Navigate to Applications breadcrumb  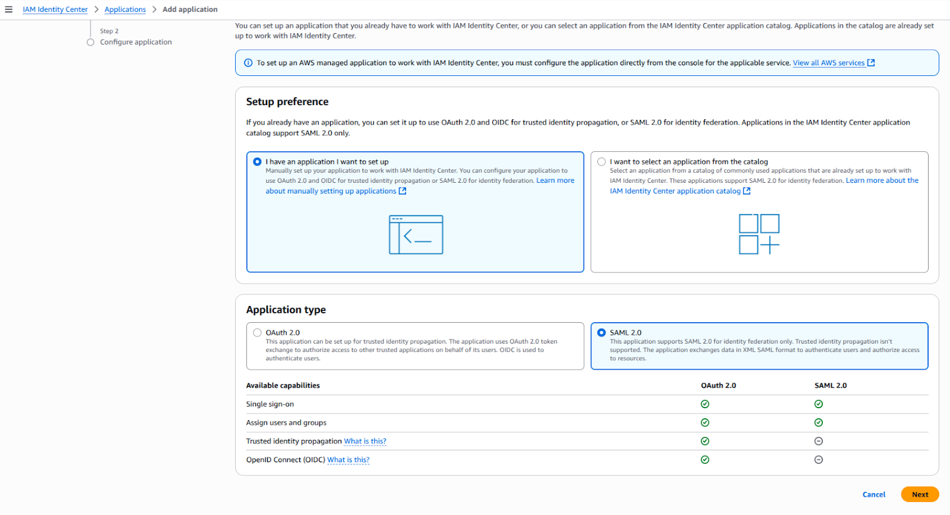point(125,9)
